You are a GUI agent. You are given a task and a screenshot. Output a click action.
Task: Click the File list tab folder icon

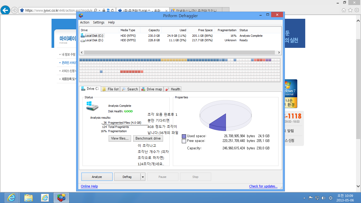[x=104, y=89]
